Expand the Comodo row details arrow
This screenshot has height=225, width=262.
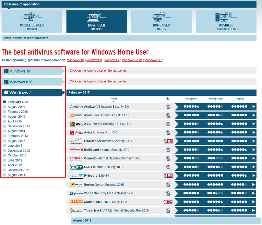click(x=254, y=158)
